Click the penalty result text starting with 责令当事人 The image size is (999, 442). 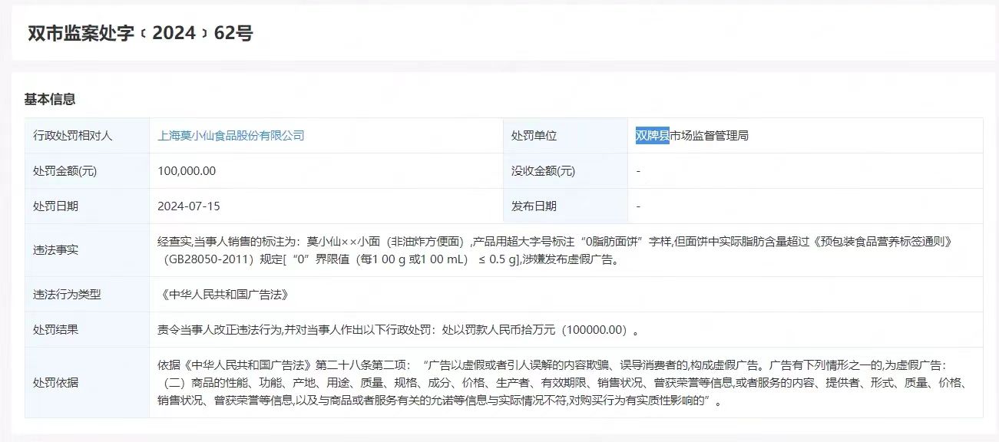coord(398,330)
